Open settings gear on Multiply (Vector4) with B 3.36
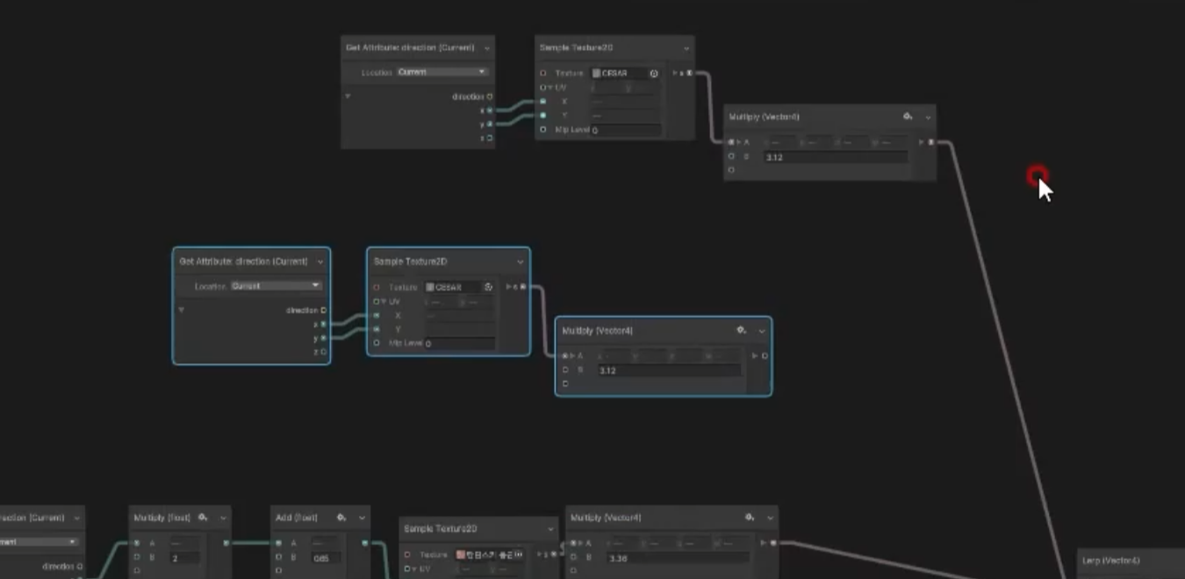The width and height of the screenshot is (1185, 579). tap(750, 518)
